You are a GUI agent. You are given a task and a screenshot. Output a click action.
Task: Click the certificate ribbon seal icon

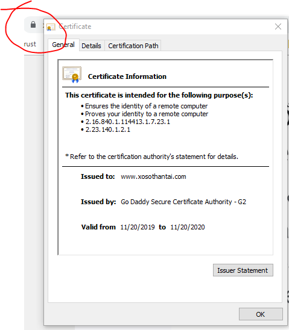pyautogui.click(x=72, y=75)
